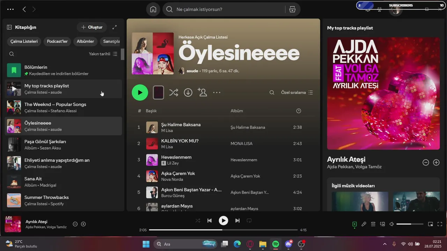Open My top tracks playlist in library
The height and width of the screenshot is (251, 447).
click(x=63, y=89)
